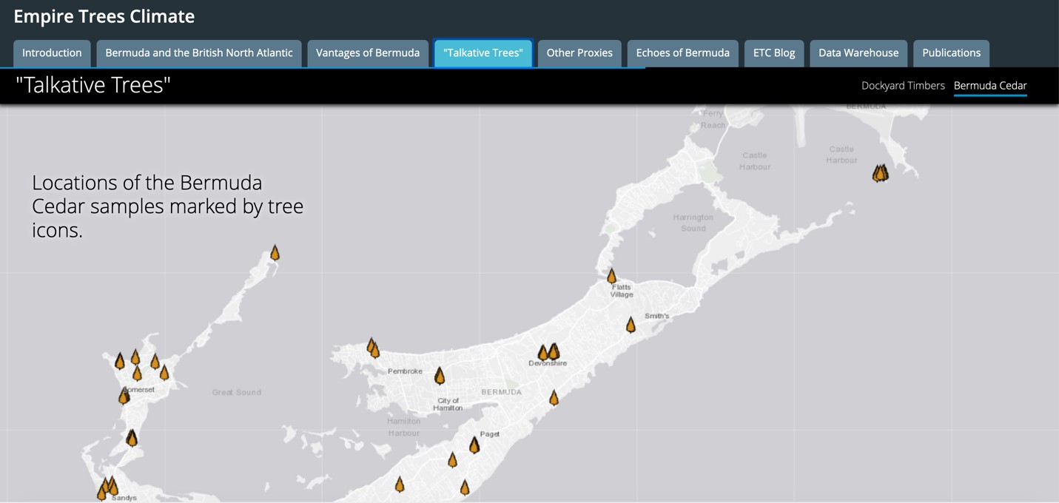Switch to Dockyard Timbers section

coord(903,86)
